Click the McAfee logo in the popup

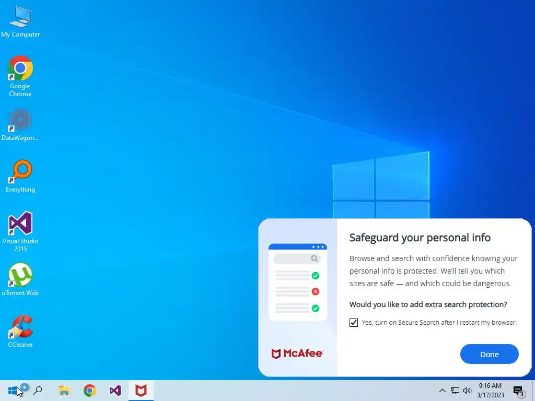click(297, 353)
